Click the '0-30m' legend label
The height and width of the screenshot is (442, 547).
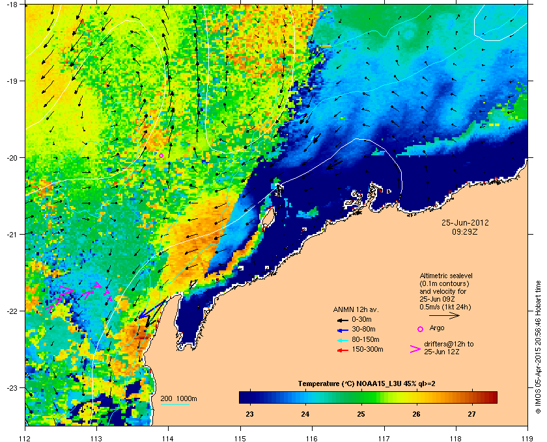coord(362,319)
